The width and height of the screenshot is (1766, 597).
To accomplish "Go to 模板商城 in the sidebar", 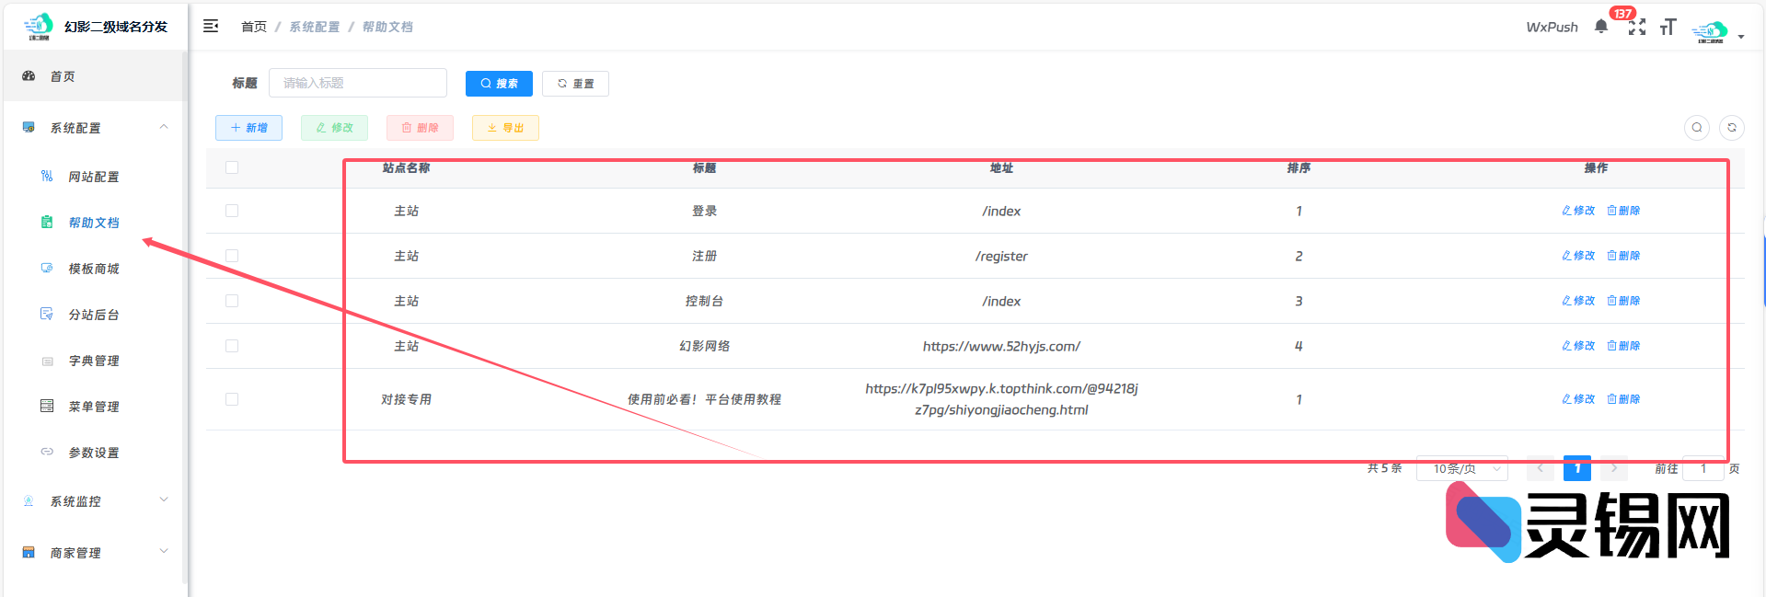I will tap(93, 269).
